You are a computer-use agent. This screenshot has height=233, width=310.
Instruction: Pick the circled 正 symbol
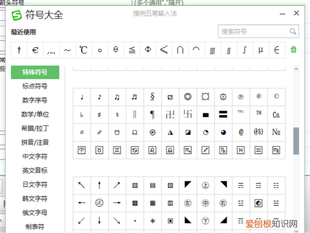click(x=99, y=203)
